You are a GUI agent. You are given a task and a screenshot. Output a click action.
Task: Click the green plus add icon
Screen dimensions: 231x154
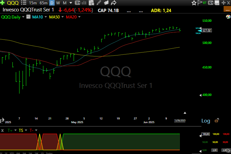pyautogui.click(x=2, y=3)
